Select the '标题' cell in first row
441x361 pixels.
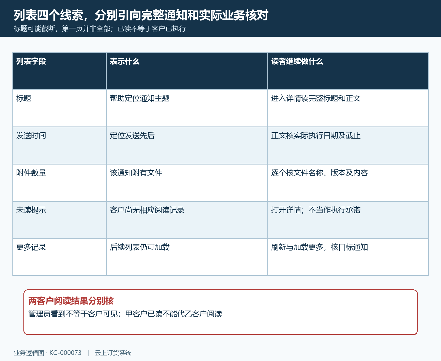(59, 108)
